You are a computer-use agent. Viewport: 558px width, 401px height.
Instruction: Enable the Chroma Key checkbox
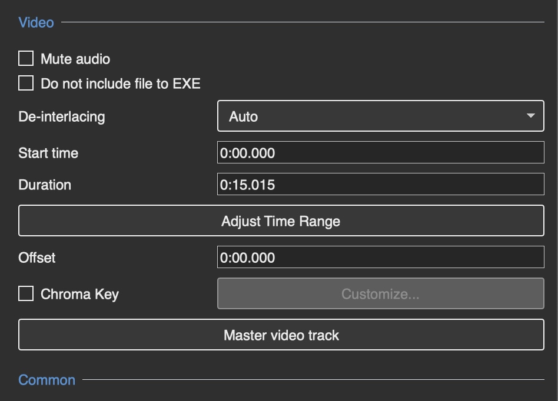(x=26, y=293)
